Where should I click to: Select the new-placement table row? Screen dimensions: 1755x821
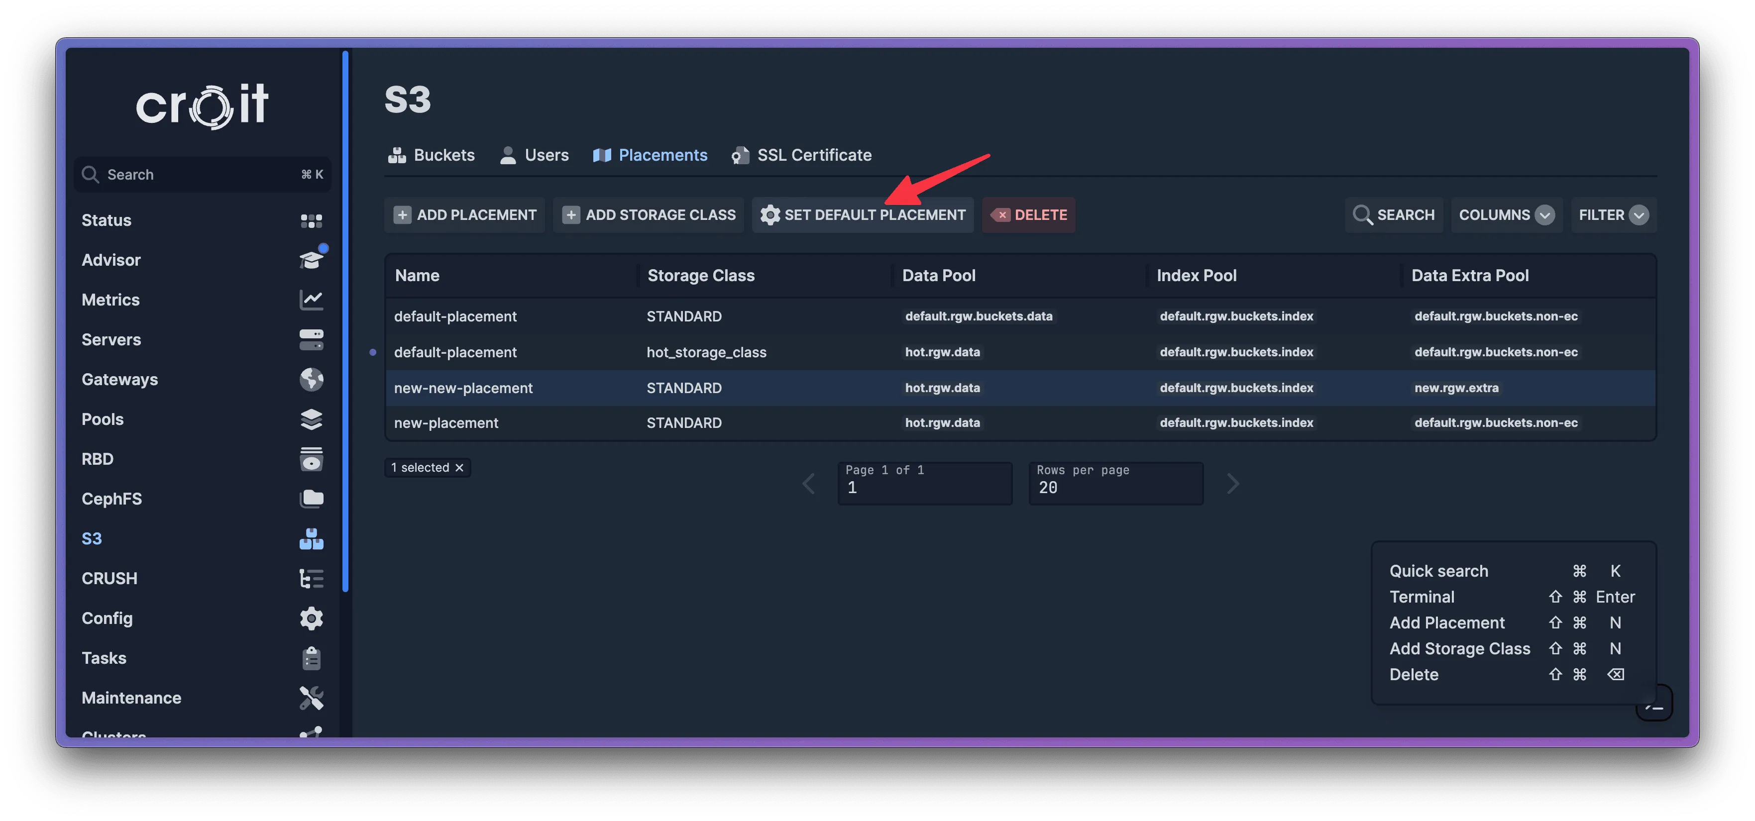[x=446, y=423]
